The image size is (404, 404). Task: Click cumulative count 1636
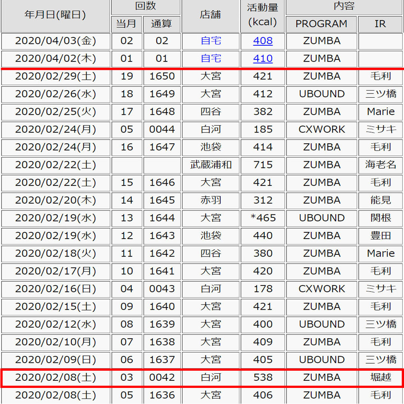point(162,395)
